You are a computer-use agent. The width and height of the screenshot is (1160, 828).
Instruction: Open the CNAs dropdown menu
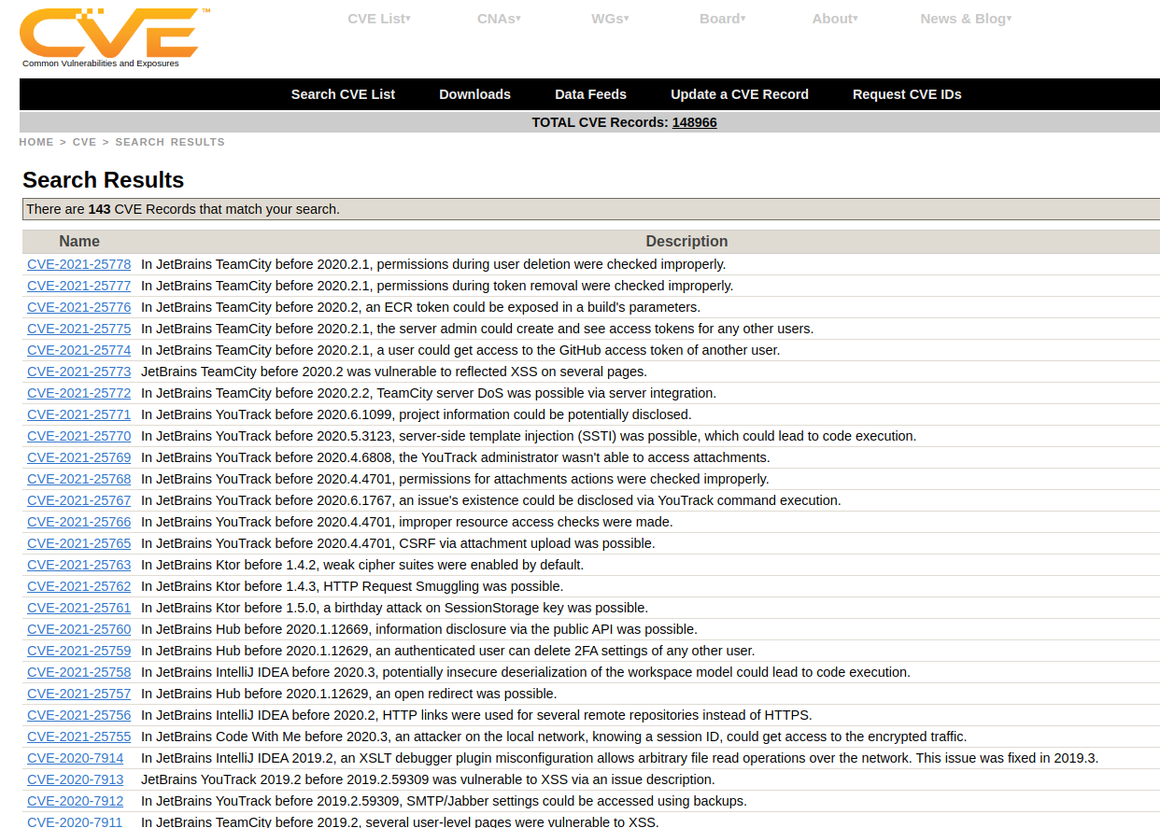pyautogui.click(x=499, y=19)
